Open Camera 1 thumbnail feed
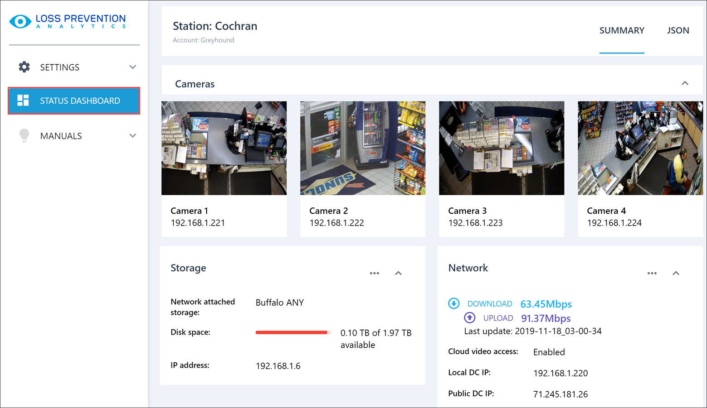 pos(224,148)
